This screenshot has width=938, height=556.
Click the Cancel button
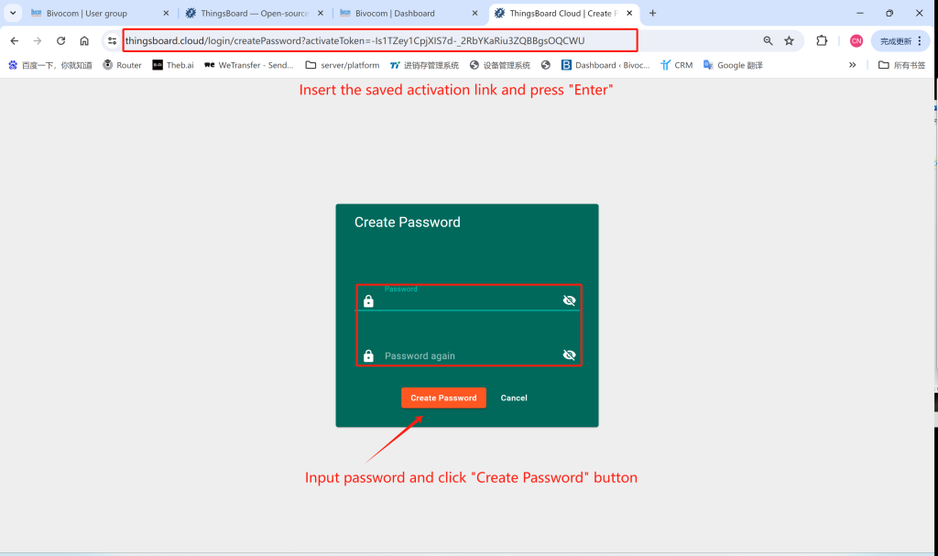pos(514,398)
